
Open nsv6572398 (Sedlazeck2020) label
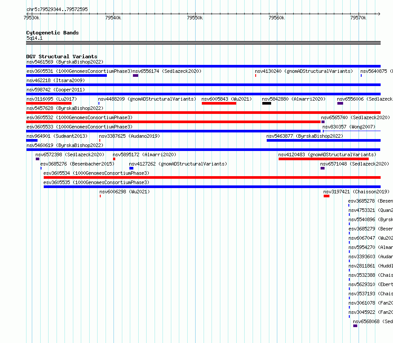70,155
